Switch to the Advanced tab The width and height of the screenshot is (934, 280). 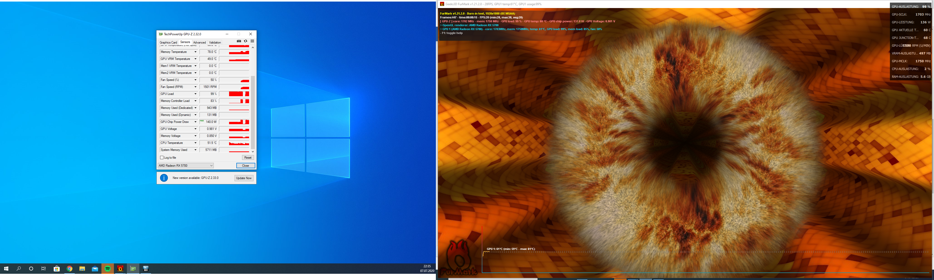coord(200,42)
